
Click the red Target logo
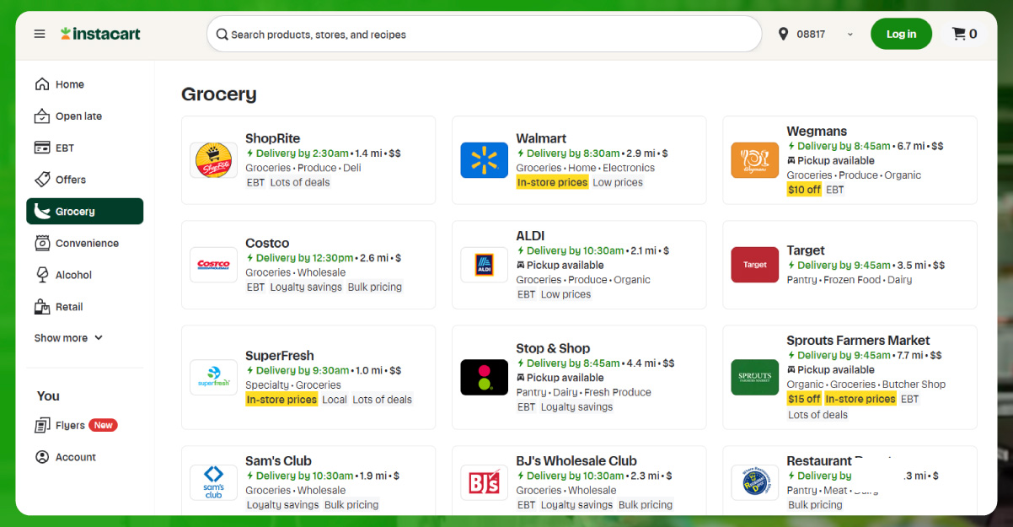coord(754,265)
